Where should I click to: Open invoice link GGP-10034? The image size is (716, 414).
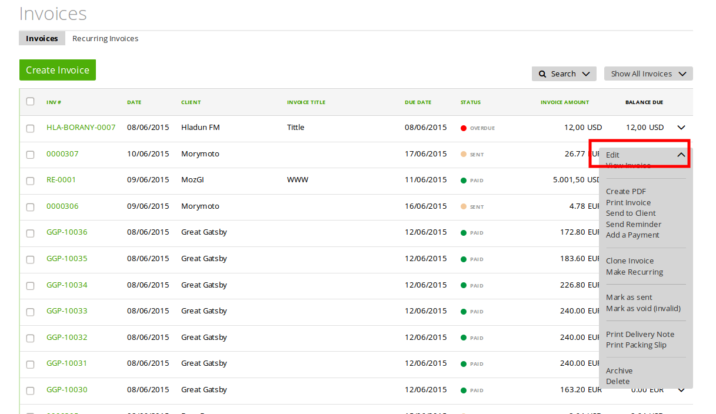point(66,285)
